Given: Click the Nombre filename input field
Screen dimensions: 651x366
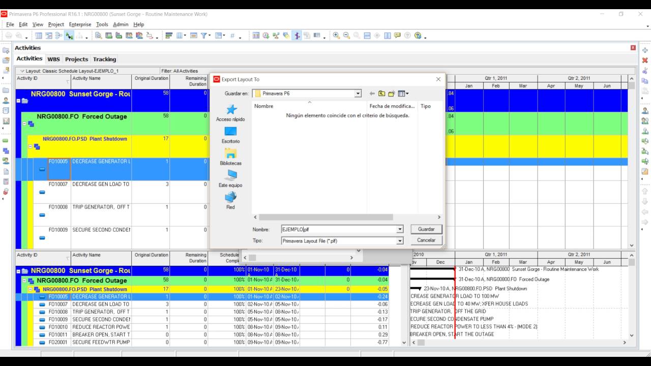Looking at the screenshot, I should coord(339,229).
